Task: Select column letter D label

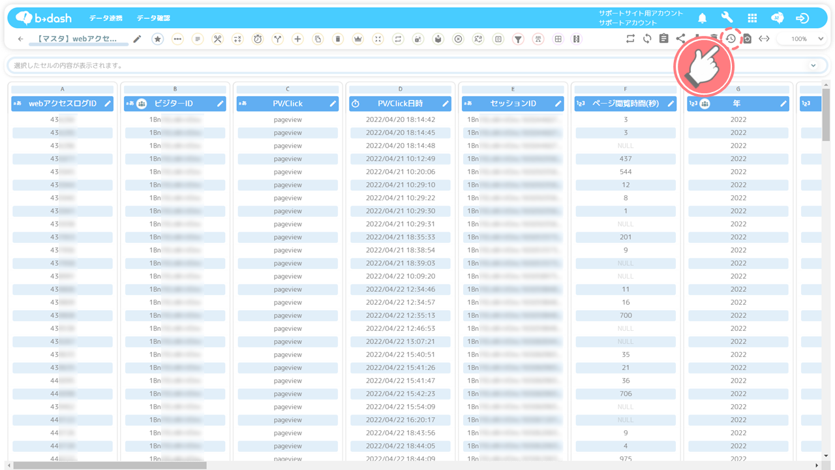Action: pos(400,89)
